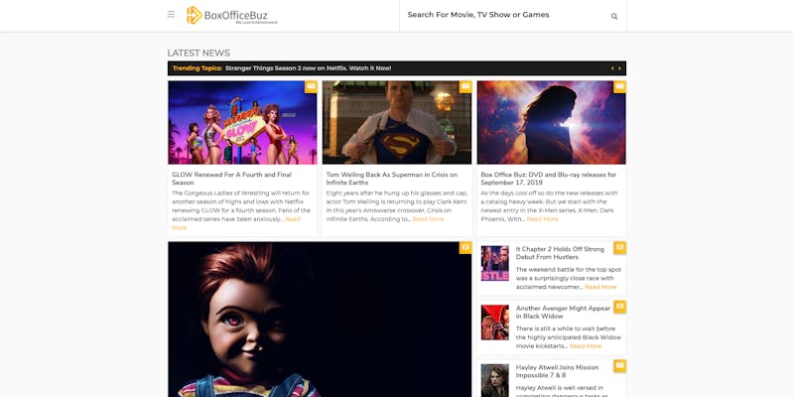This screenshot has height=397, width=794.
Task: Open the Stranger Things Season 2 trending headline
Action: 308,68
